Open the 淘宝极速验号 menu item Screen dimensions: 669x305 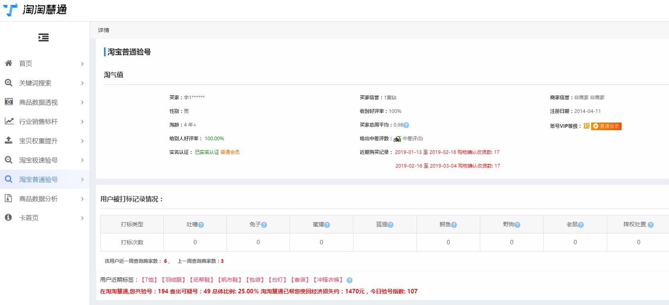point(39,160)
